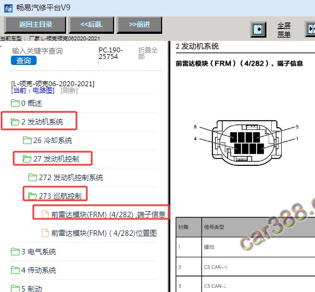Open the 菜单 menu link
315x292 pixels.
tap(284, 34)
